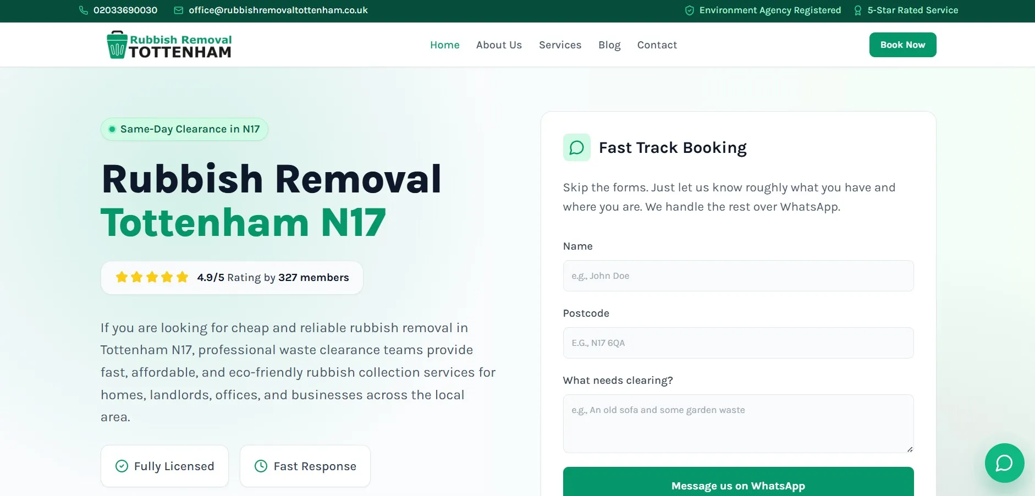Click the green dot in Same-Day badge
Viewport: 1035px width, 496px height.
click(112, 129)
